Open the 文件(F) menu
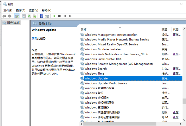The image size is (186, 126). (x=8, y=10)
